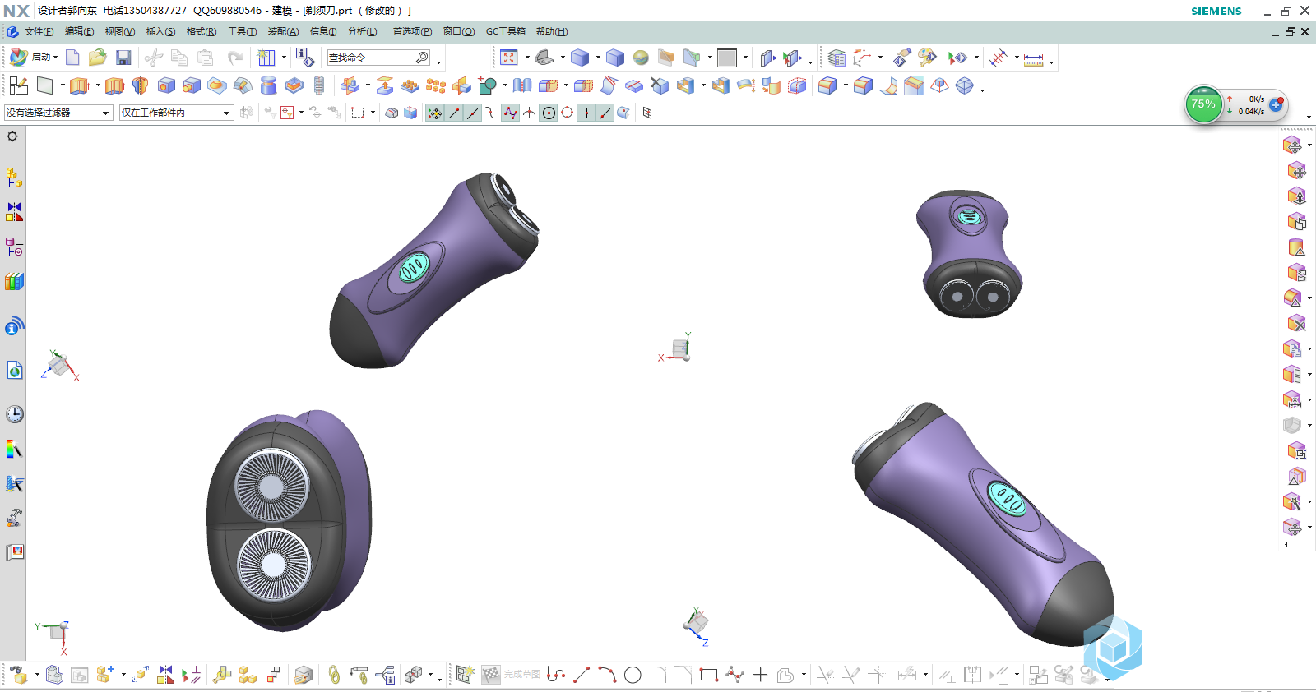Open the Assembly Navigator sidebar icon
The height and width of the screenshot is (692, 1316).
point(15,178)
